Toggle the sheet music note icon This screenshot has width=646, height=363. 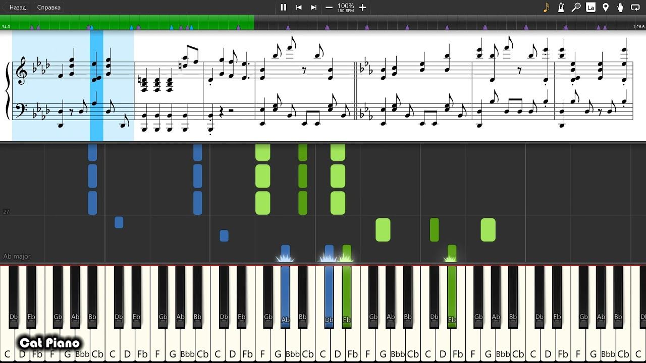[x=546, y=7]
